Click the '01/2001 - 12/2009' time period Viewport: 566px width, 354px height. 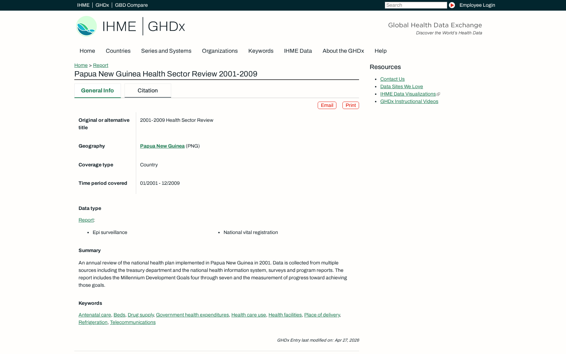[160, 183]
